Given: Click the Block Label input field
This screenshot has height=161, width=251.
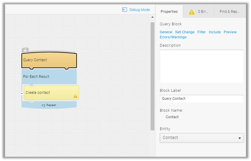Looking at the screenshot, I should (x=201, y=99).
